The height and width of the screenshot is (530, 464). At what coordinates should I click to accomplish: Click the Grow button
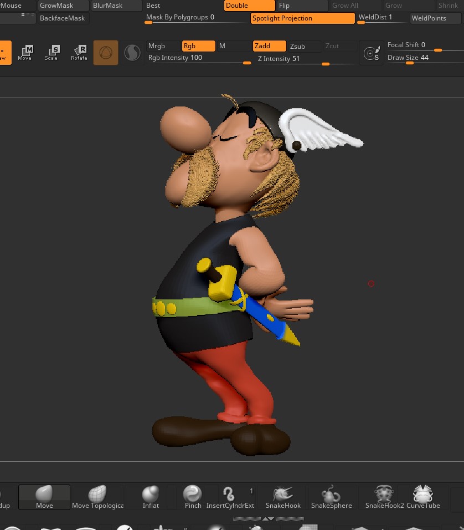click(x=409, y=6)
